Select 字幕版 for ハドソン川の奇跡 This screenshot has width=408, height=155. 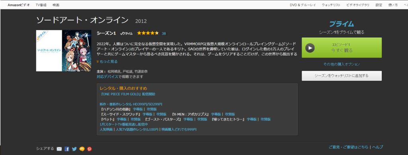tap(138, 109)
